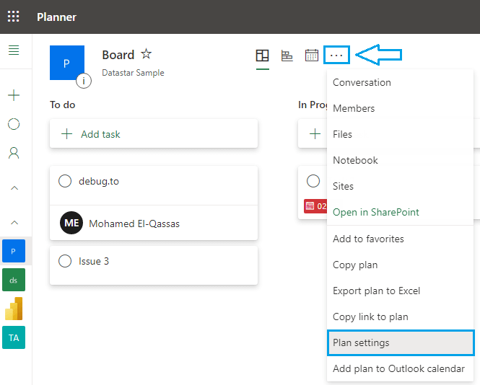Image resolution: width=480 pixels, height=385 pixels.
Task: Collapse the first sidebar chevron section
Action: (14, 188)
